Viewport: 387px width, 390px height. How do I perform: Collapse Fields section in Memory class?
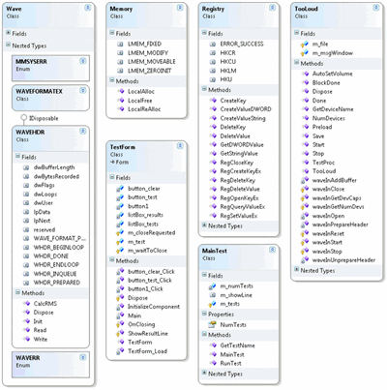click(x=112, y=33)
